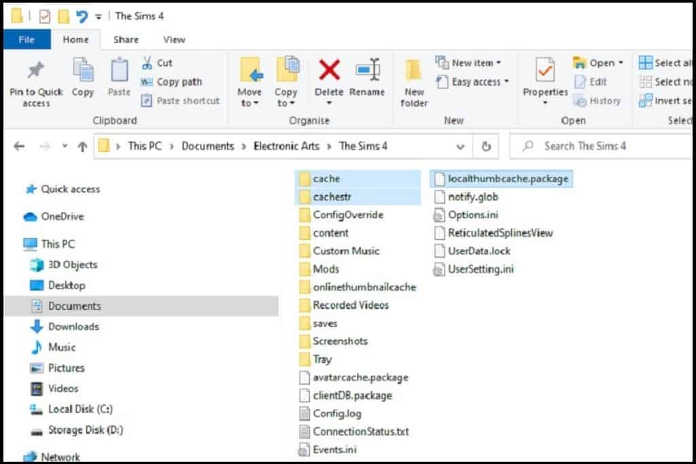Open Videos in navigation pane
696x464 pixels.
pyautogui.click(x=54, y=389)
